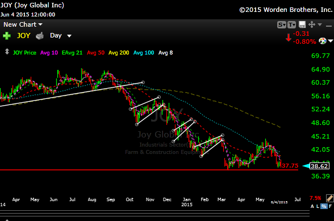The width and height of the screenshot is (334, 221).
Task: Click the JOY ticker symbol field
Action: [24, 35]
